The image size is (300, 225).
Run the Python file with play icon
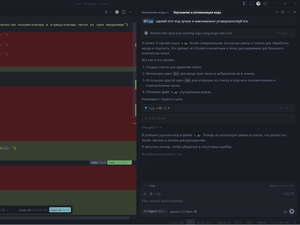(106, 12)
